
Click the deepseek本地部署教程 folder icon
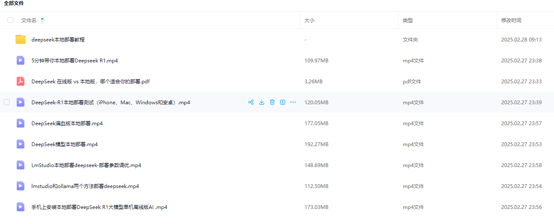point(21,39)
